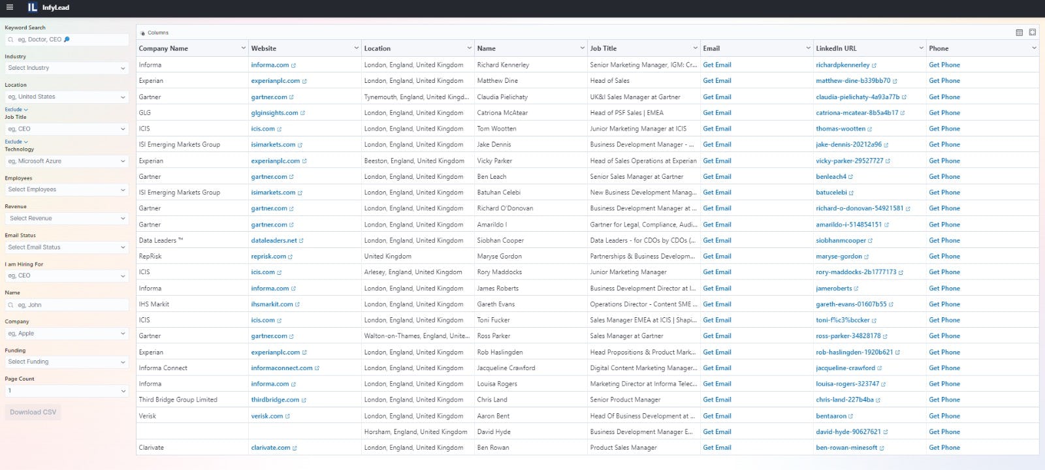Sort by the Job Title column header
This screenshot has height=470, width=1045.
tap(603, 48)
